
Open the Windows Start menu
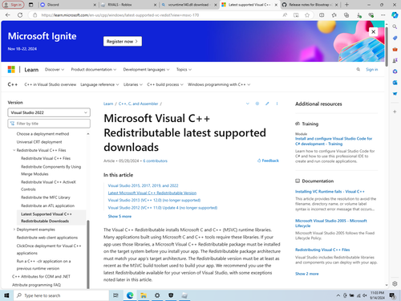click(6, 295)
